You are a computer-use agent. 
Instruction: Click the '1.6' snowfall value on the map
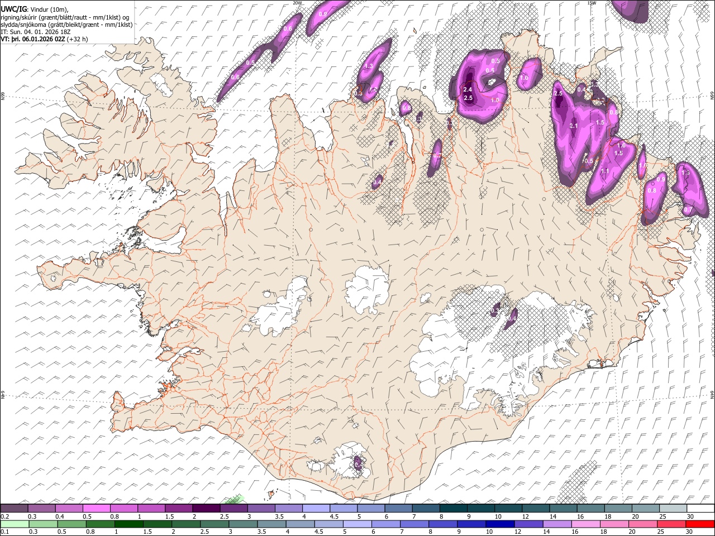(x=621, y=146)
